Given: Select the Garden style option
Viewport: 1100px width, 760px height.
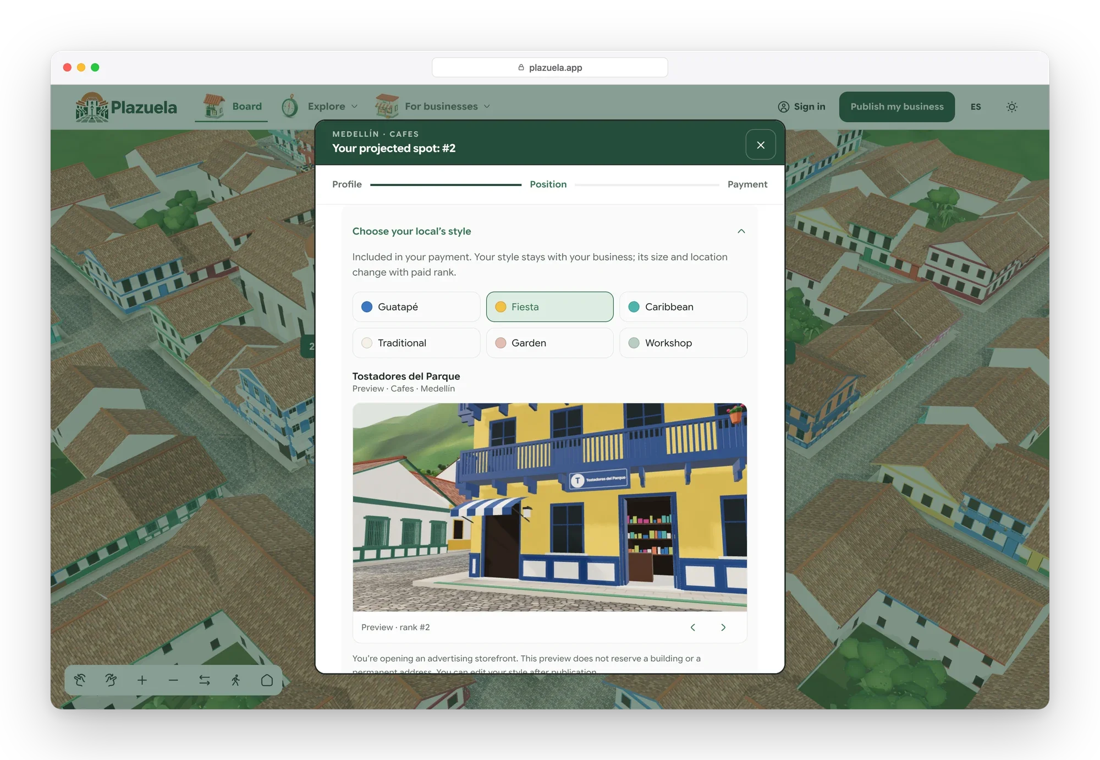Looking at the screenshot, I should pyautogui.click(x=550, y=343).
